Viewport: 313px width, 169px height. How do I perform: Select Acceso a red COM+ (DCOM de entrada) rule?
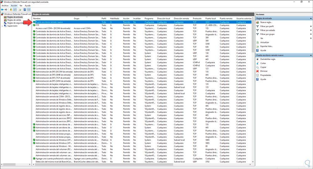(53, 28)
